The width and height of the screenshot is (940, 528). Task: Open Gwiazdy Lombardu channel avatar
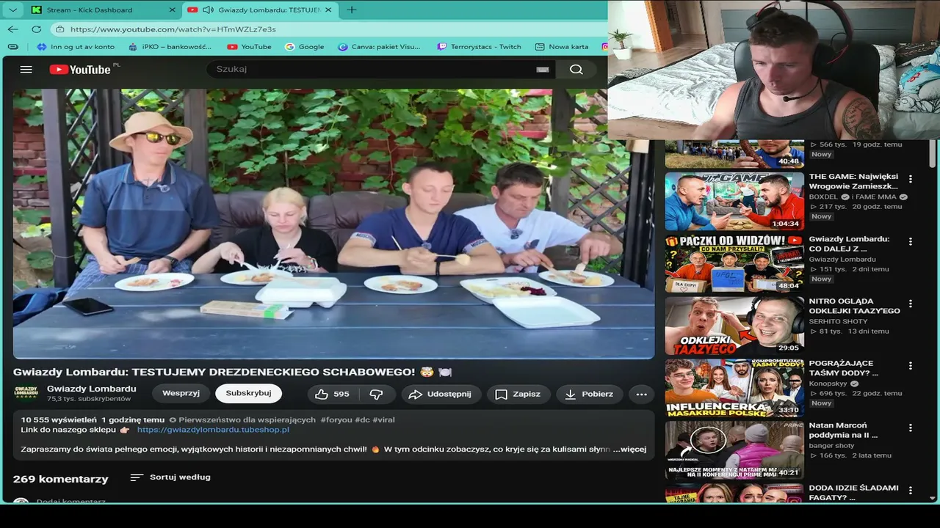26,393
